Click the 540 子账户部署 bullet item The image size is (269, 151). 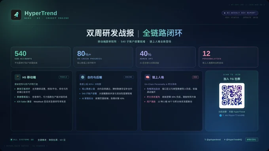pyautogui.click(x=106, y=93)
